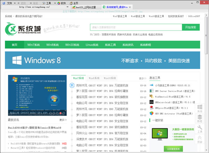Select the 系统城官网 browser tab
Viewport: 209px width, 153px height.
[117, 7]
